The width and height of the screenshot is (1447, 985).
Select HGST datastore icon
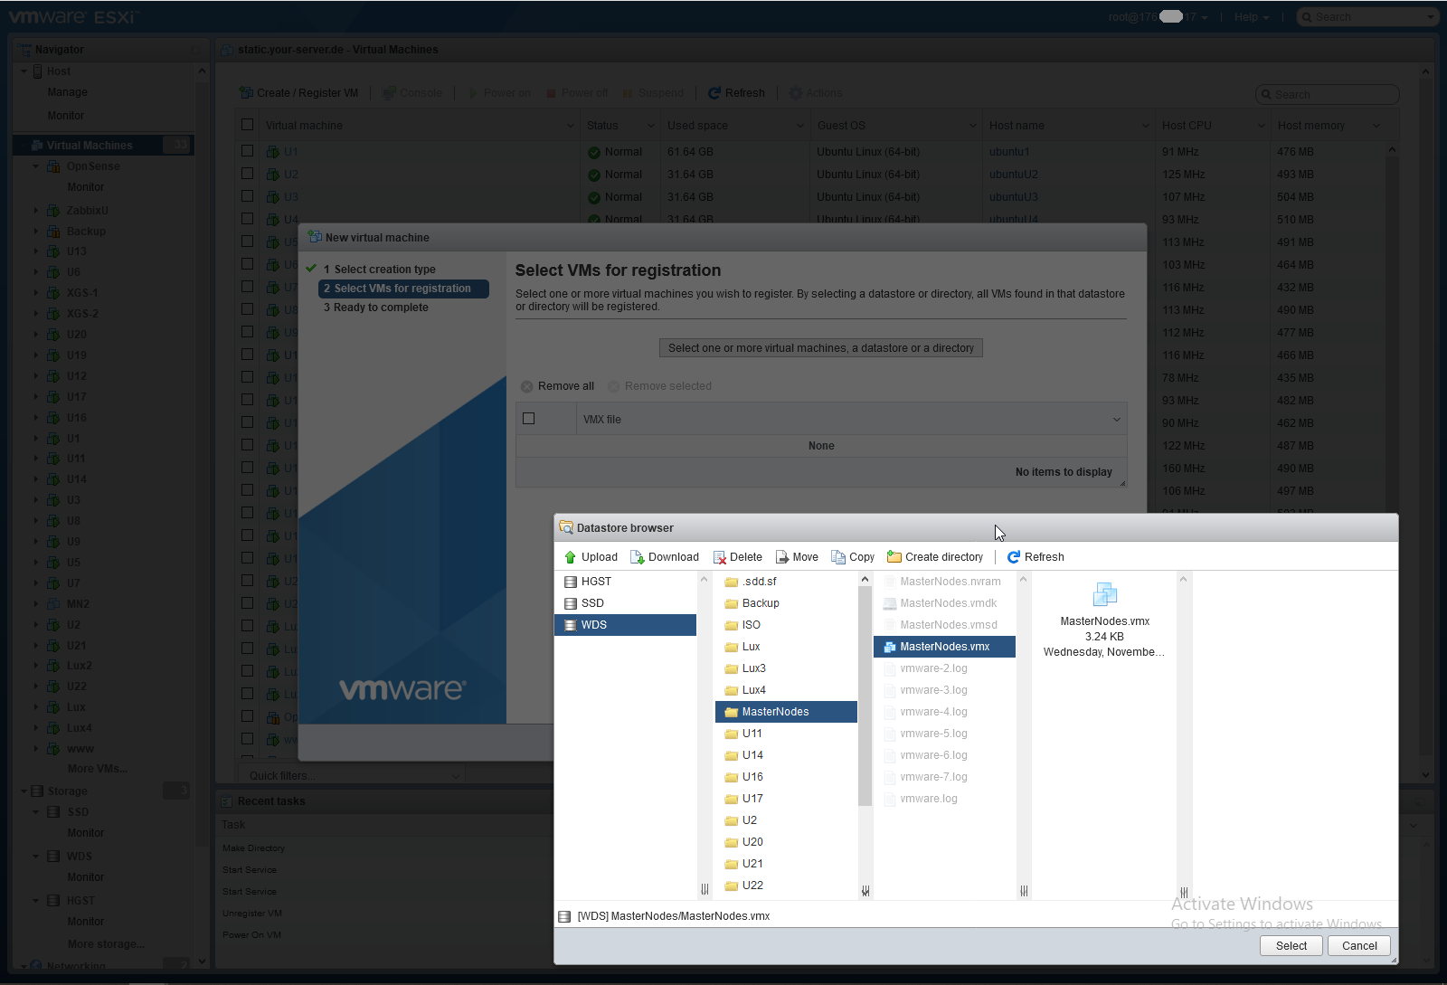click(x=571, y=582)
